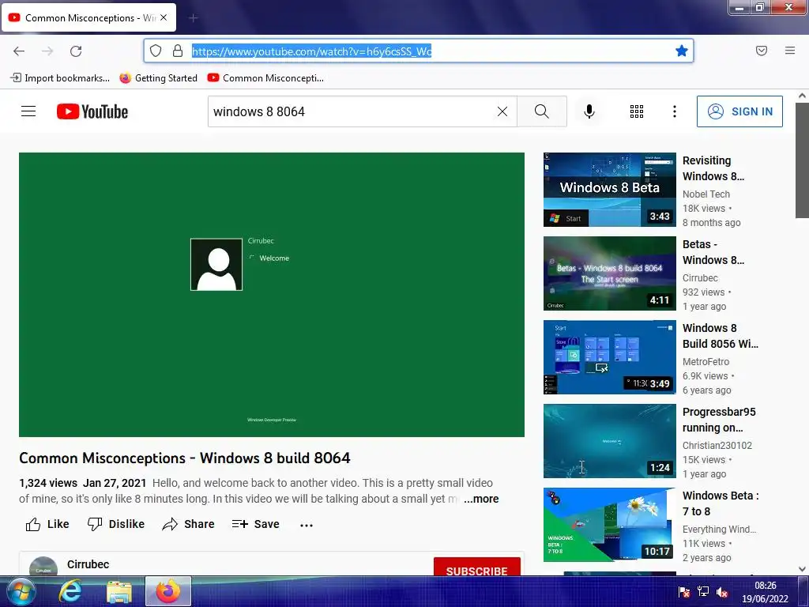Image resolution: width=809 pixels, height=607 pixels.
Task: Click Firefox taskbar button
Action: click(x=168, y=591)
